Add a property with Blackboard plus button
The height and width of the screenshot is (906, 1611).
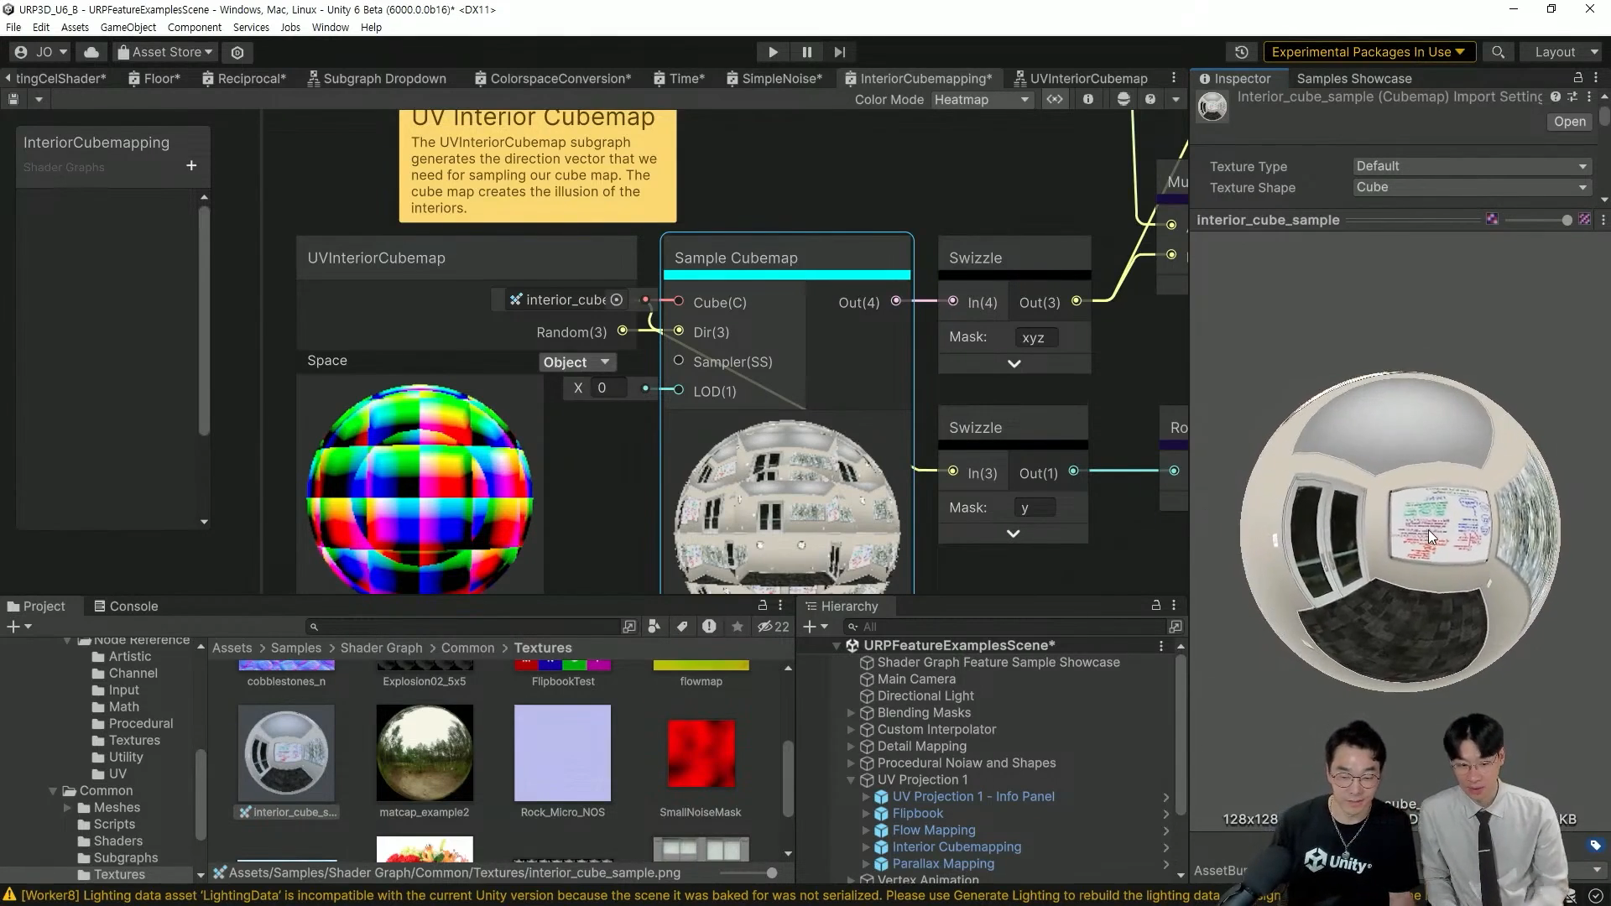(191, 166)
